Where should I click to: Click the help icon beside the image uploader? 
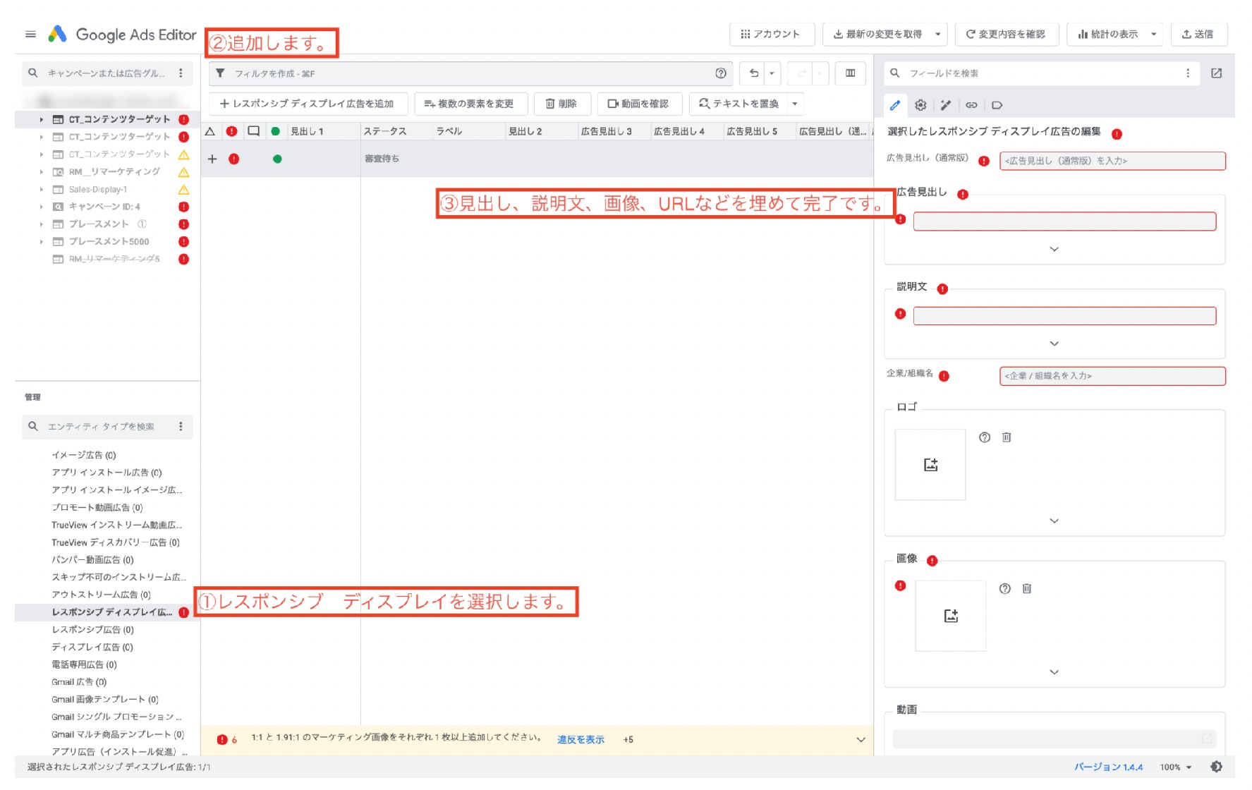[1004, 588]
